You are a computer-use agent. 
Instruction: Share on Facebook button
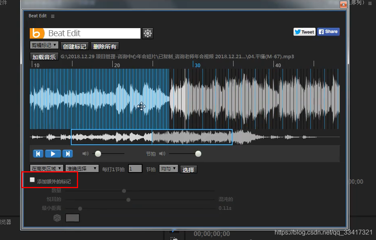328,32
